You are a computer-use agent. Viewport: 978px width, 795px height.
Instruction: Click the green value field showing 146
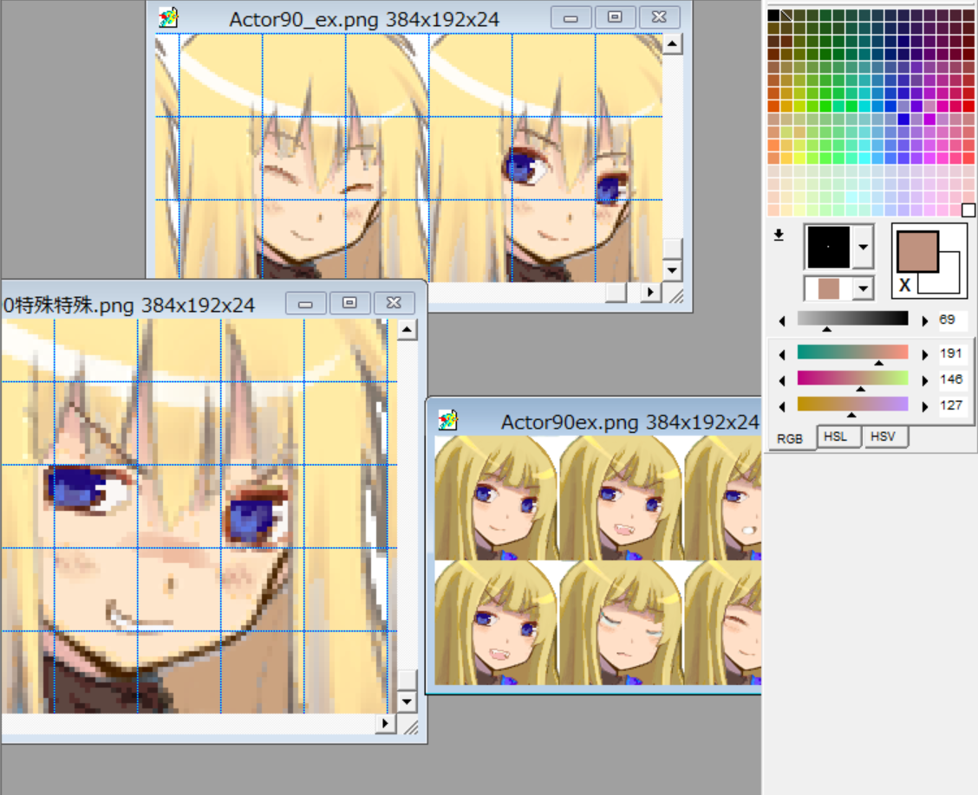pyautogui.click(x=952, y=379)
